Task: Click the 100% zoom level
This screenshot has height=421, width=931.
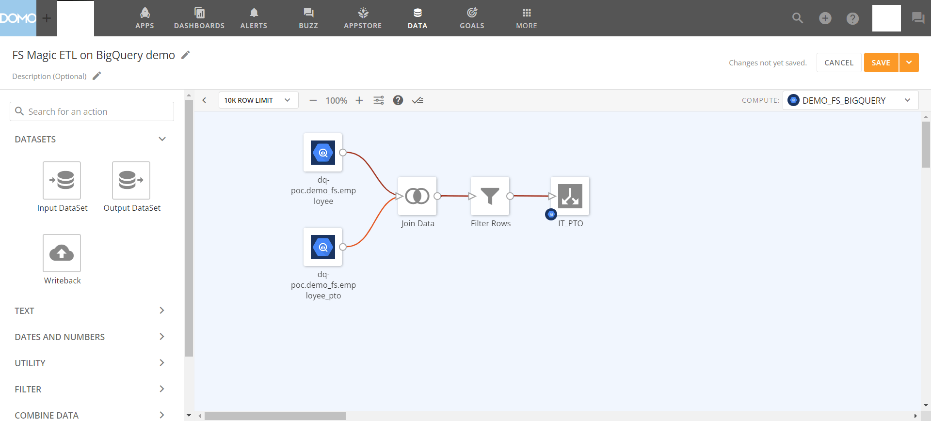Action: [336, 100]
